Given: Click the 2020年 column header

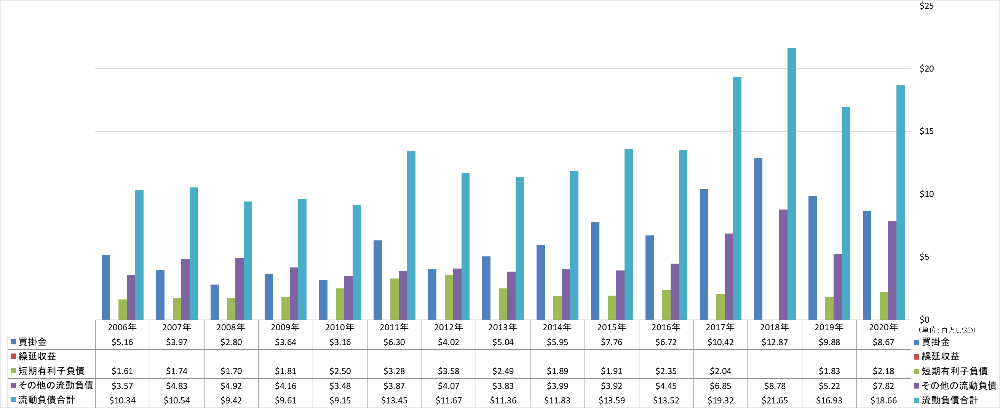Looking at the screenshot, I should coord(883,327).
